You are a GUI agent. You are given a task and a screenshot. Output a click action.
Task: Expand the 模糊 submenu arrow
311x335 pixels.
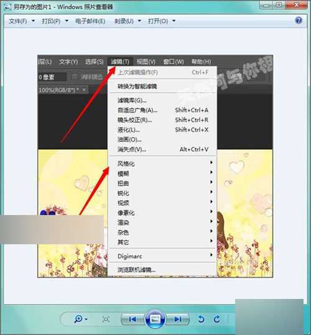[211, 172]
